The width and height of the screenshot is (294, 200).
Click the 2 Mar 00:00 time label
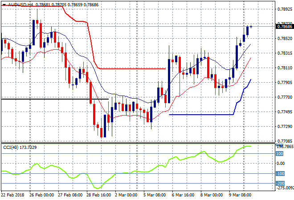click(126, 195)
